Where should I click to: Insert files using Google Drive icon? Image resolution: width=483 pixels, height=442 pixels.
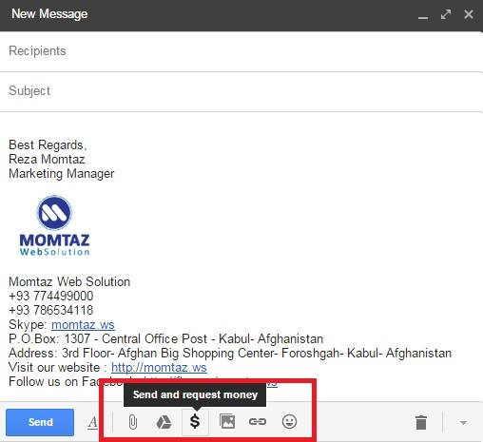164,422
